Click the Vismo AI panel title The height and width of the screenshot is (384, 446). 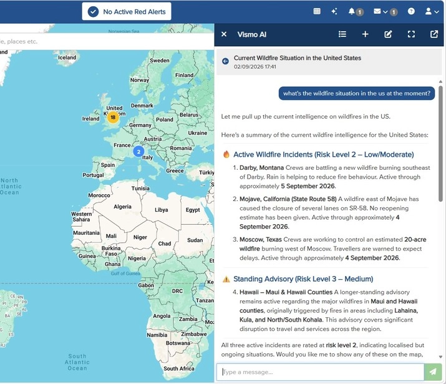pyautogui.click(x=252, y=34)
